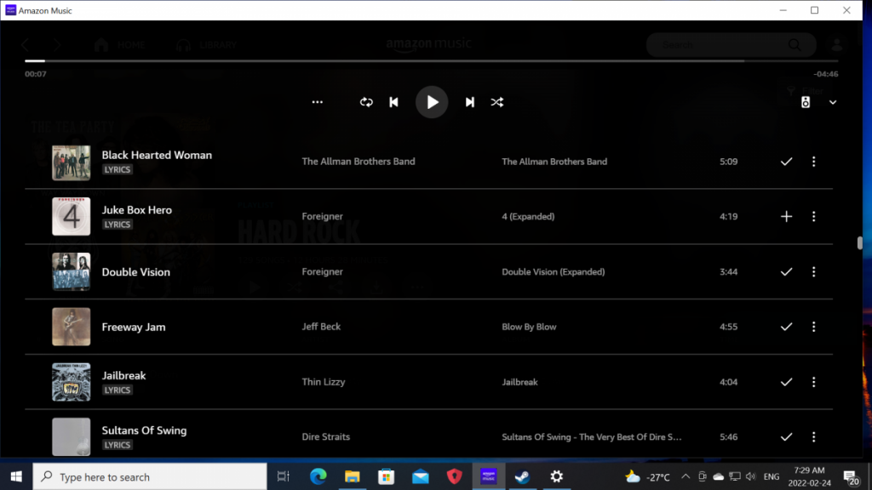
Task: Toggle Freeway Jam library checkmark
Action: [786, 327]
